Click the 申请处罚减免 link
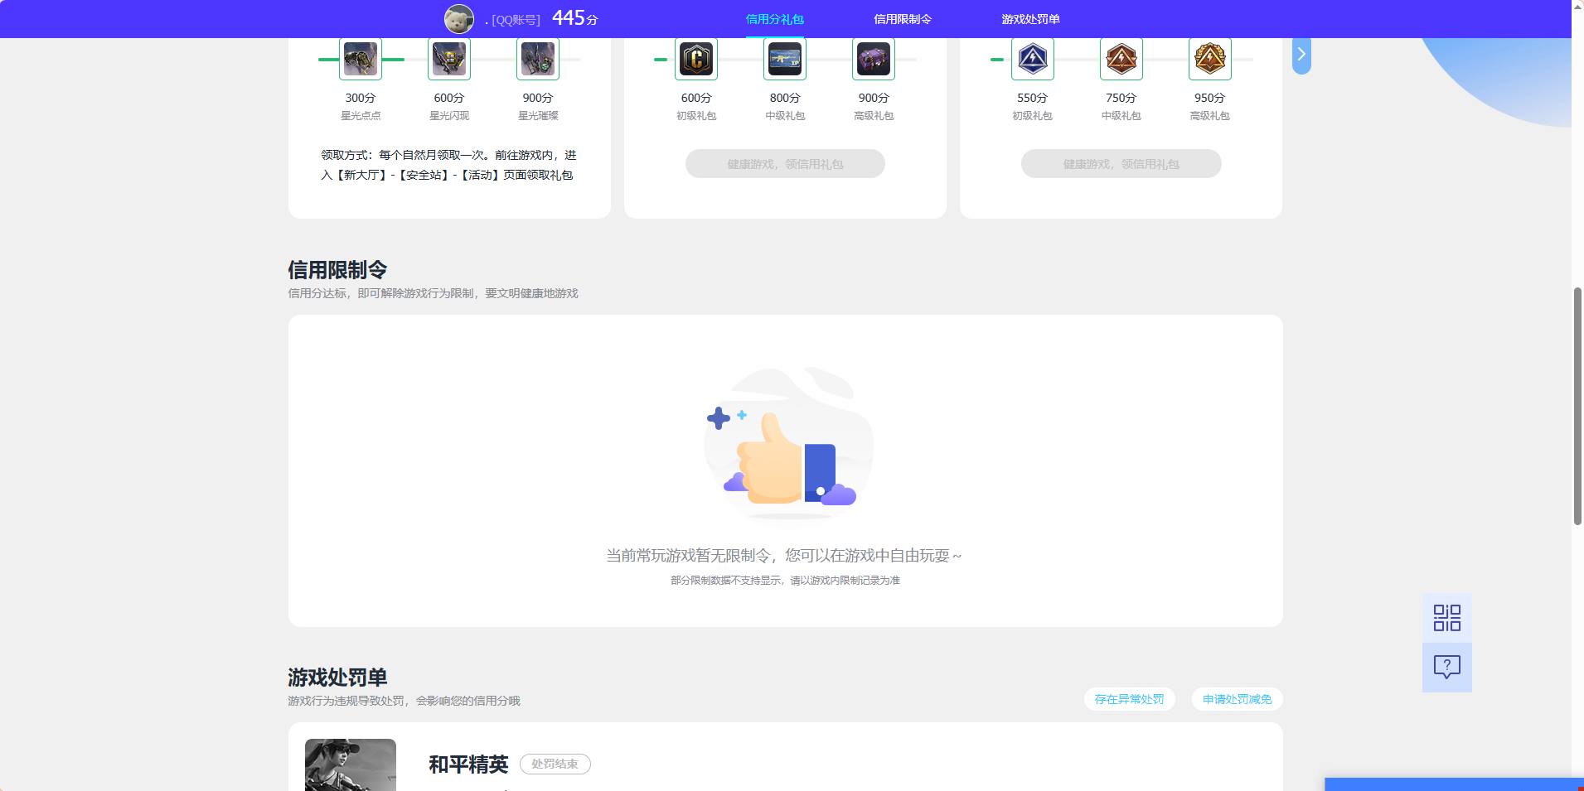This screenshot has height=791, width=1584. (x=1238, y=699)
